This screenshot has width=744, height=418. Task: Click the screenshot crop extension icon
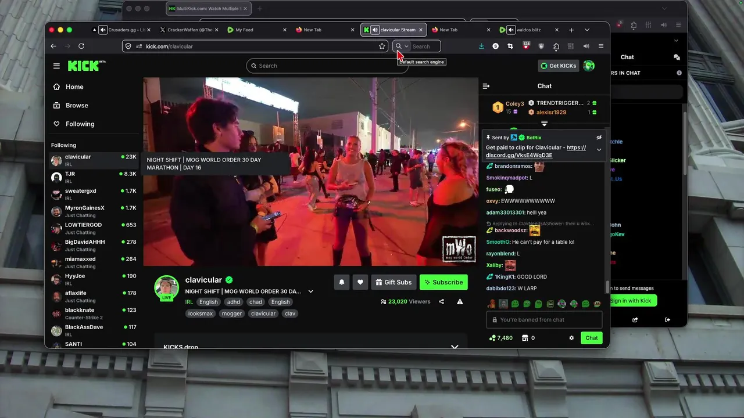[510, 46]
